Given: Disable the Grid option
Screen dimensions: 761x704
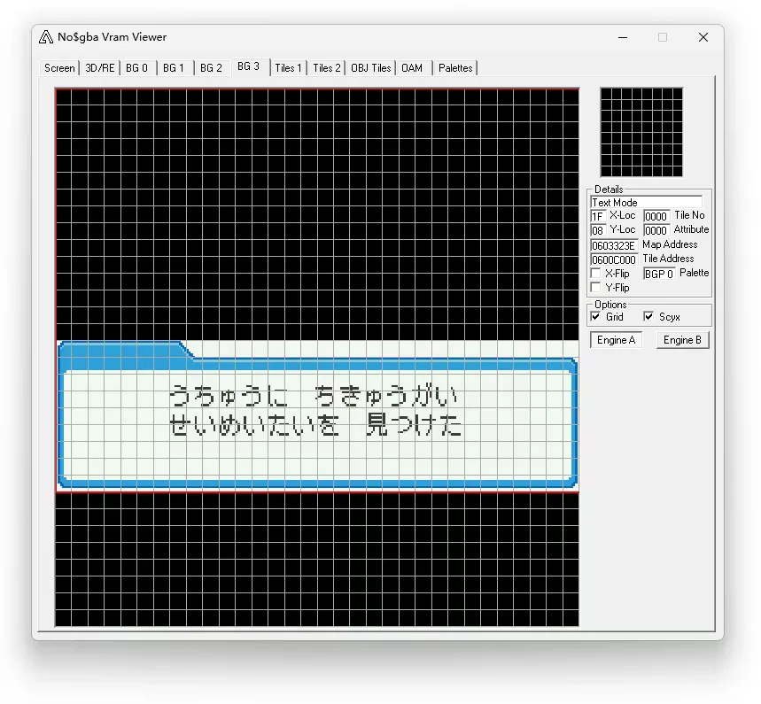Looking at the screenshot, I should [x=595, y=317].
